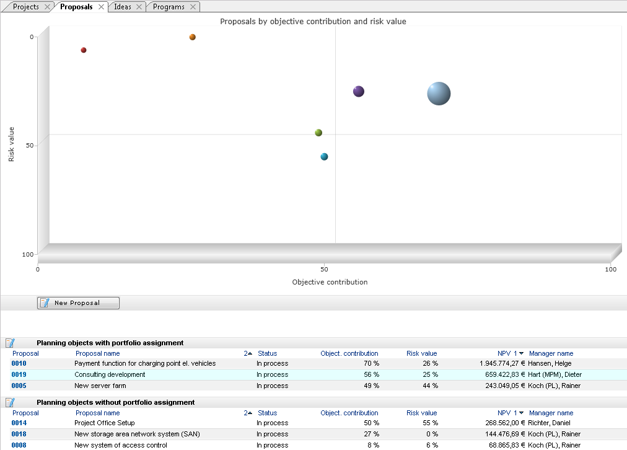Click the large blue bubble in the chart
The width and height of the screenshot is (627, 450).
(439, 94)
